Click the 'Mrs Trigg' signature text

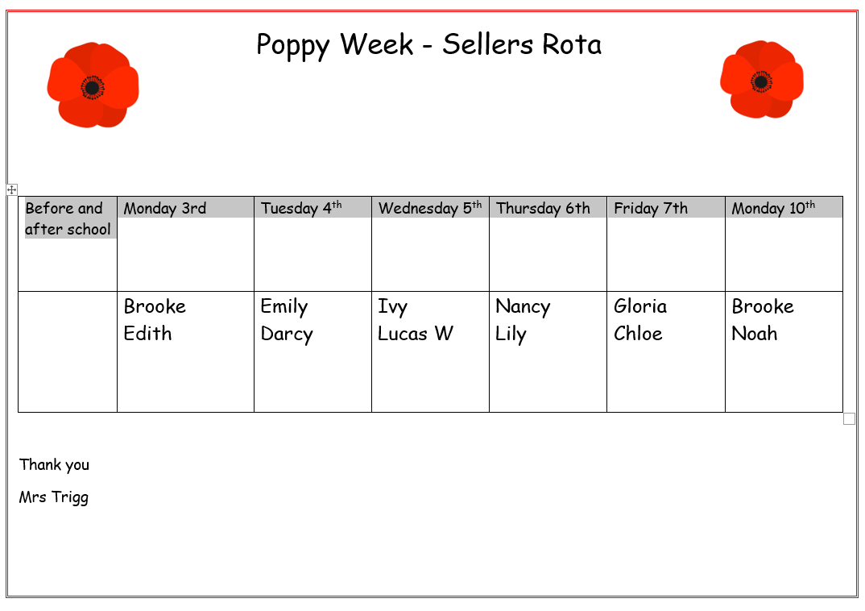click(54, 497)
